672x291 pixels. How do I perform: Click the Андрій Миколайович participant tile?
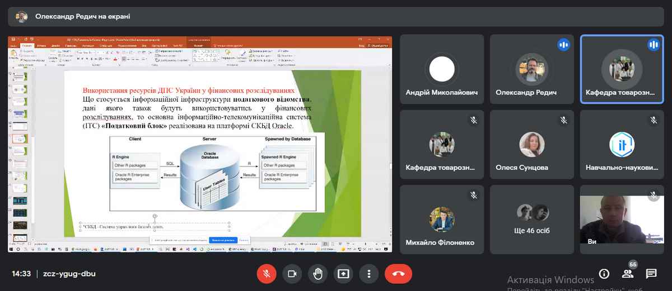[x=442, y=69]
